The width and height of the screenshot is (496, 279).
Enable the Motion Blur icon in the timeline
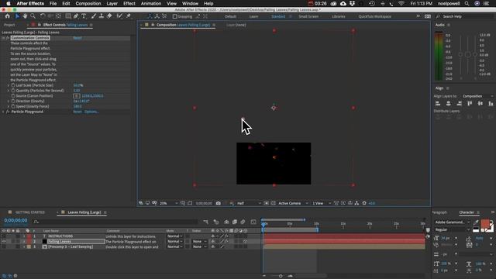tap(243, 222)
